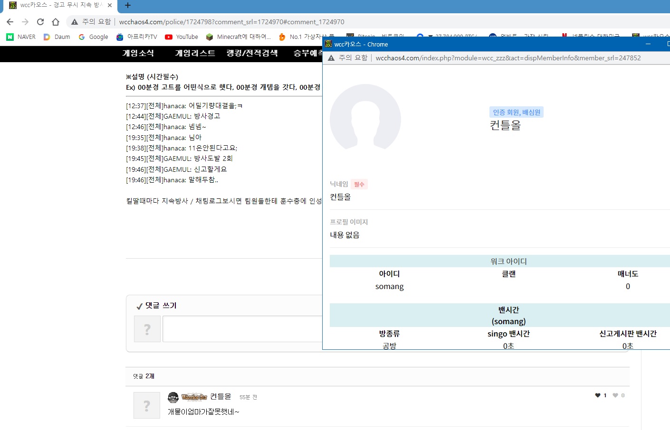Click the checkmark icon beside 댓글 쓰기

pos(139,306)
